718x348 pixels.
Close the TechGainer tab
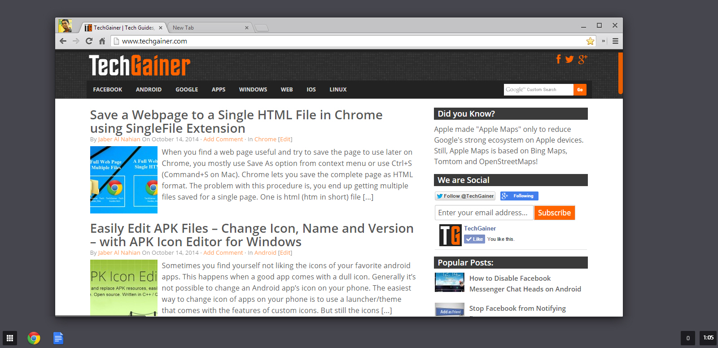point(161,28)
